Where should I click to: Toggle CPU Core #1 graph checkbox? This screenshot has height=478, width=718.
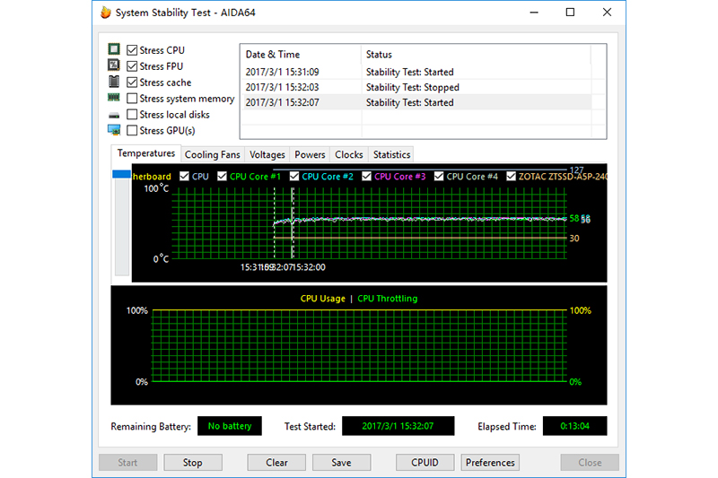(x=222, y=176)
